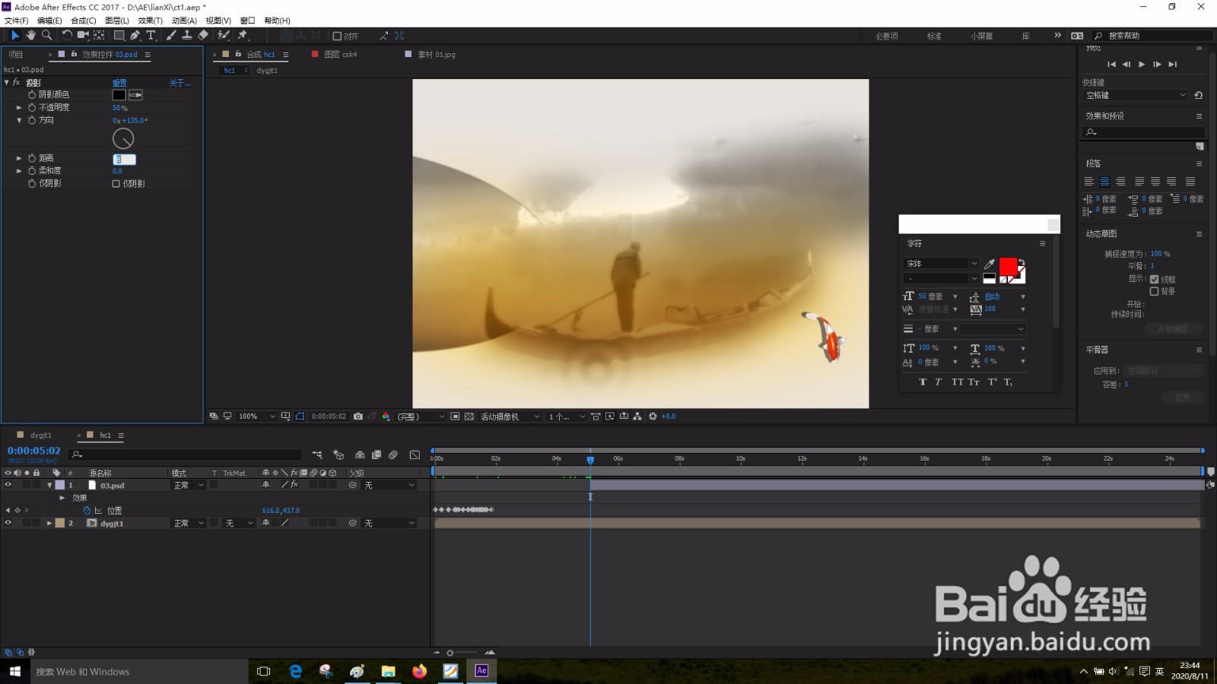Open the 文件(F) File menu
The height and width of the screenshot is (684, 1217).
pyautogui.click(x=16, y=21)
